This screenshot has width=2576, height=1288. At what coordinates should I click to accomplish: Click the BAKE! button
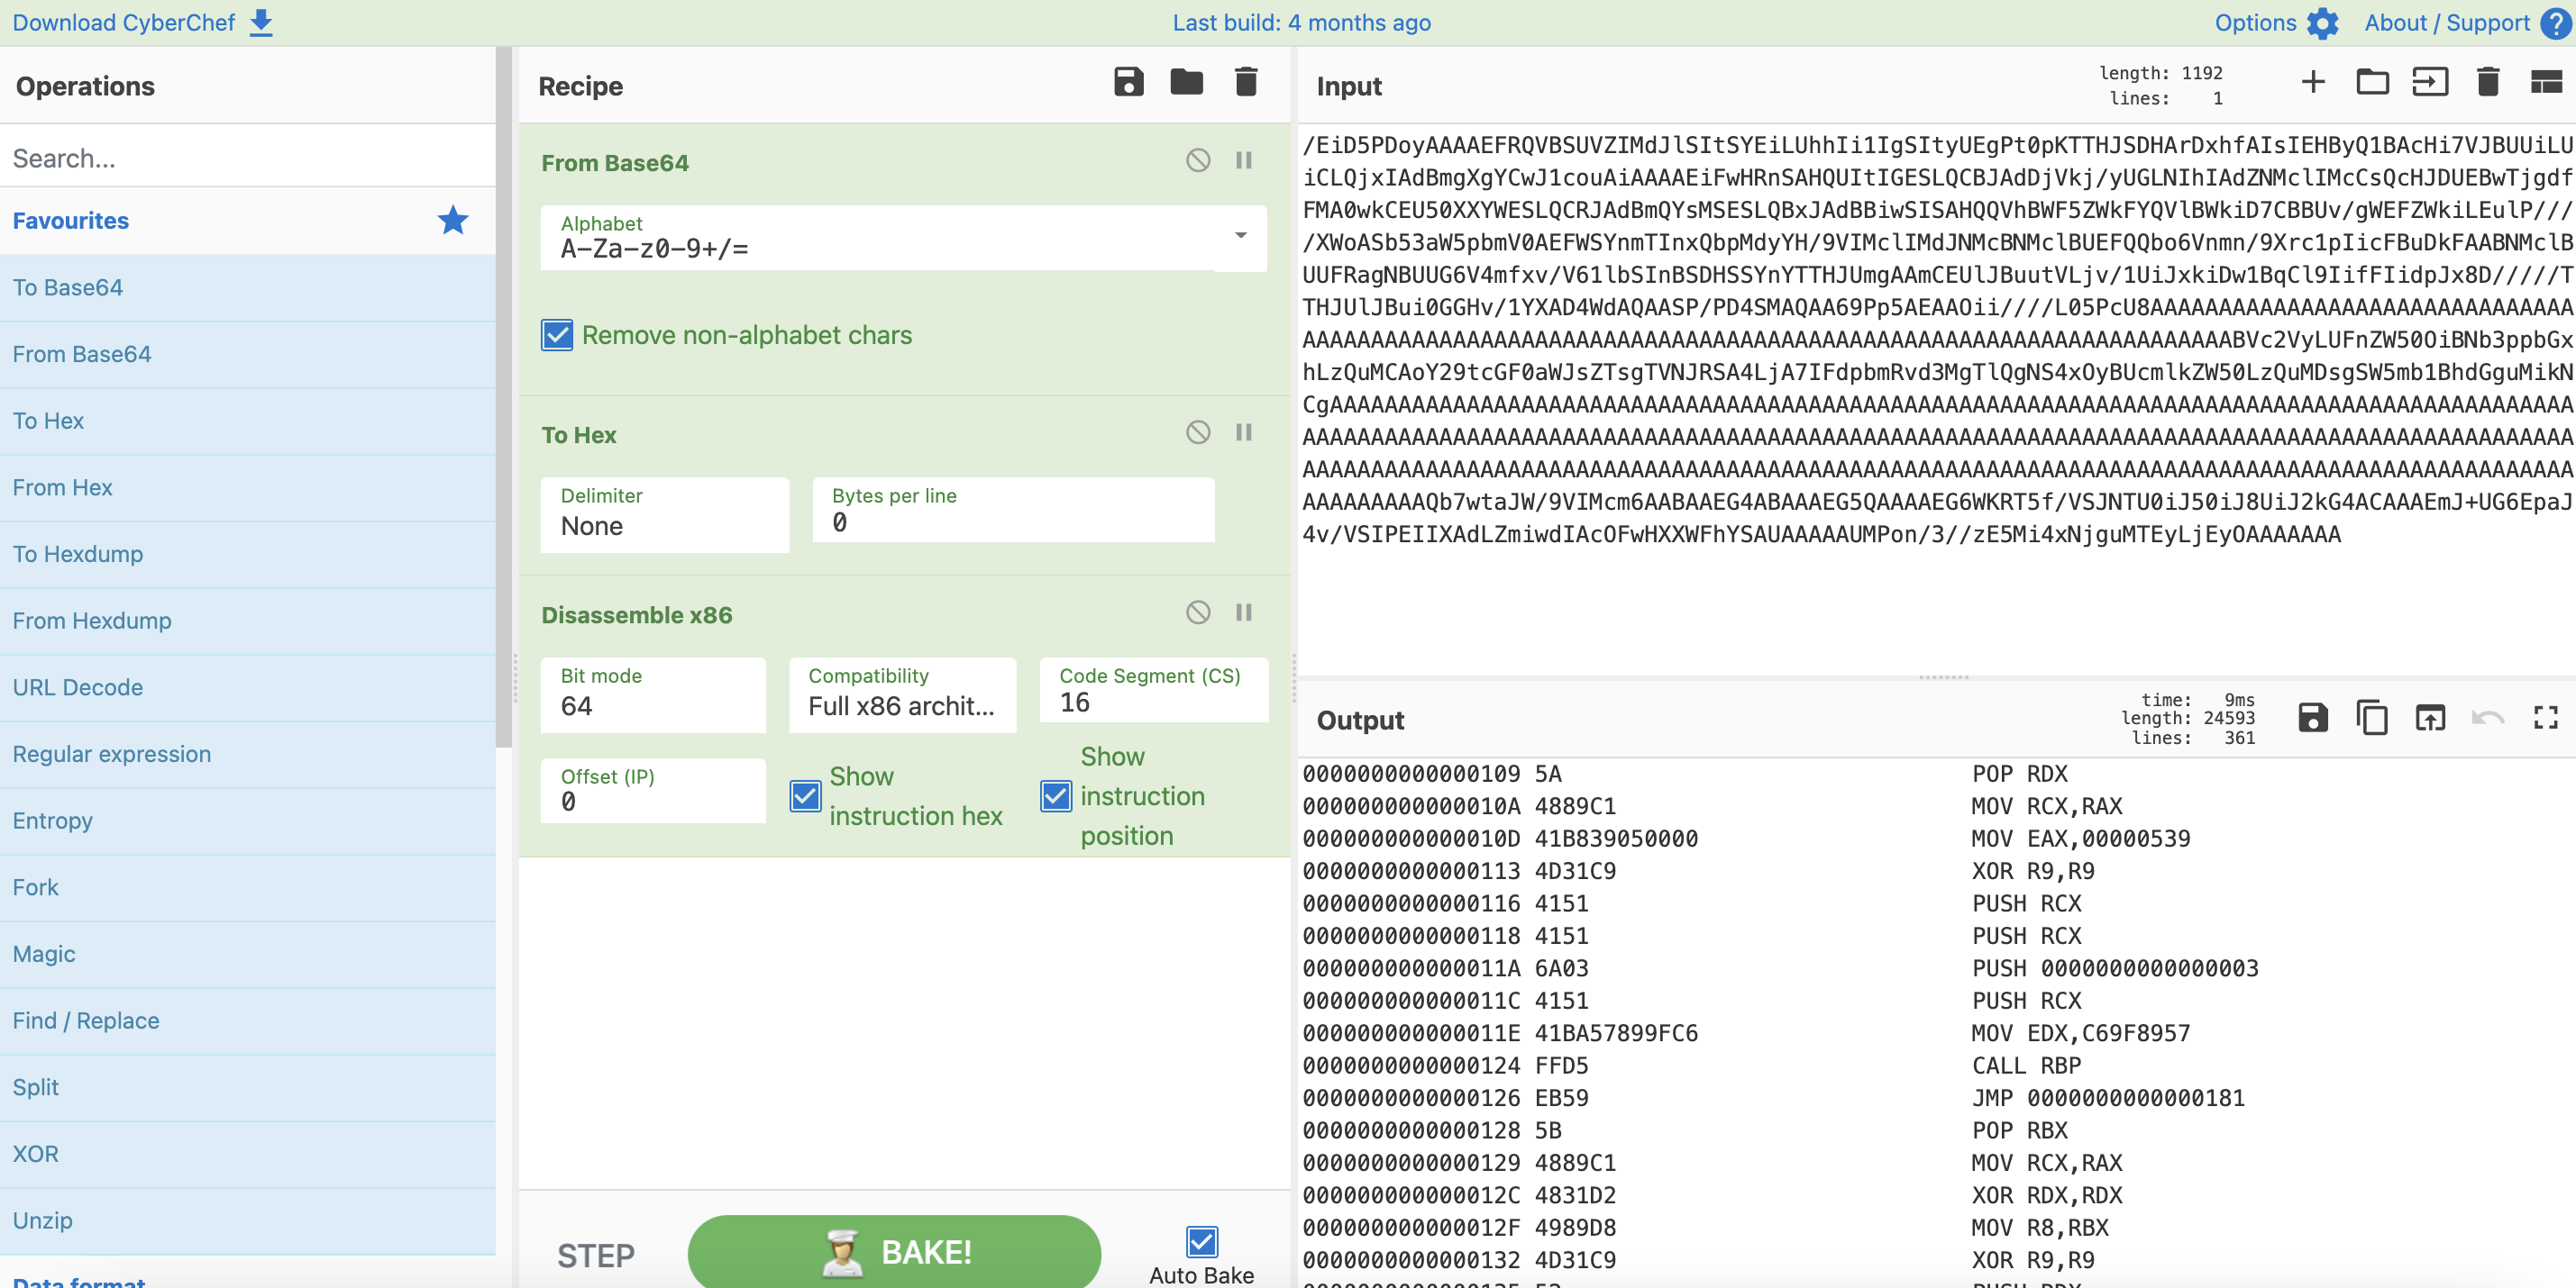tap(894, 1252)
